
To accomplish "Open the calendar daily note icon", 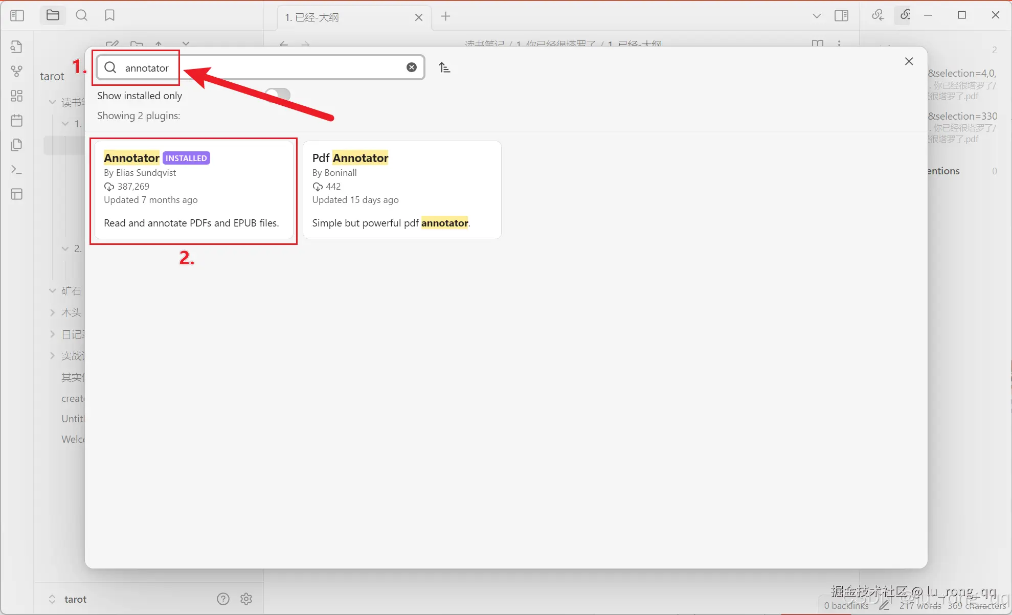I will (16, 121).
